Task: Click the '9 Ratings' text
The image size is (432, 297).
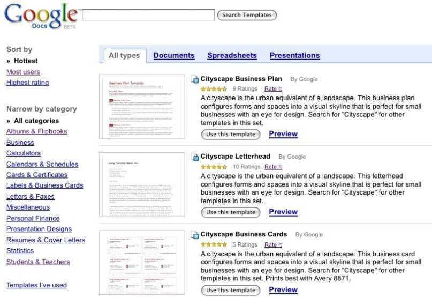Action: [245, 88]
